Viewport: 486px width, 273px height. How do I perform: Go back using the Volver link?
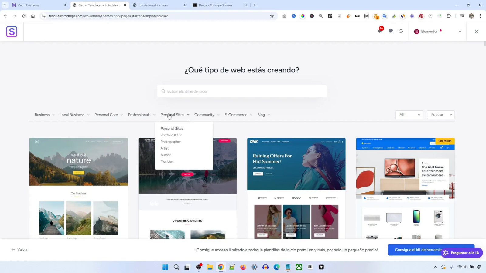pyautogui.click(x=19, y=250)
